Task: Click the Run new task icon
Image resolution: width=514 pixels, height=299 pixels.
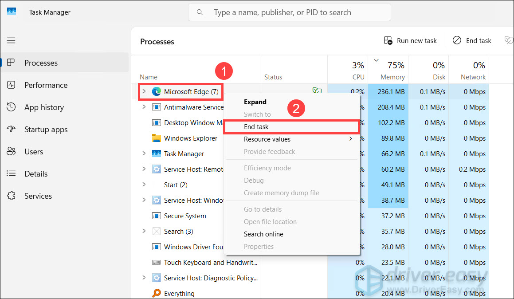Action: pos(388,41)
